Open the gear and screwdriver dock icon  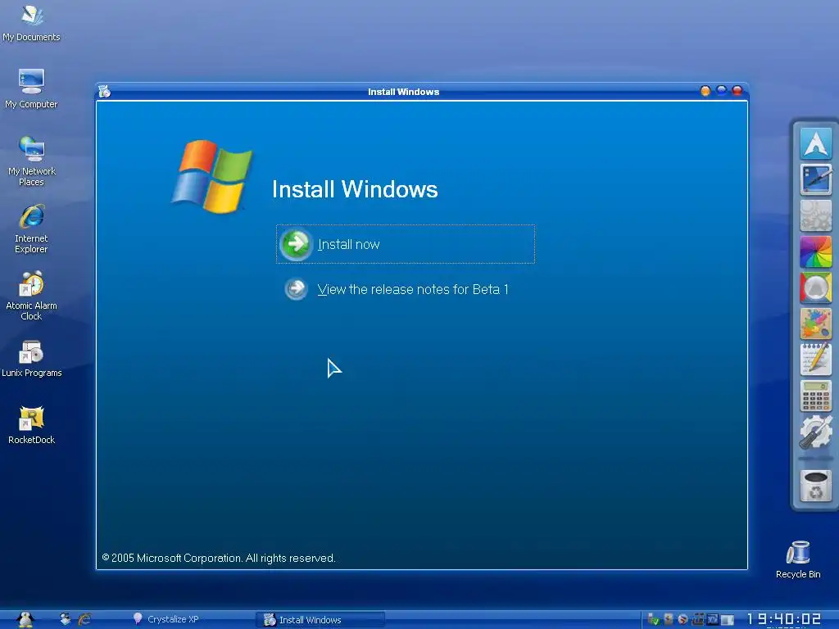815,432
